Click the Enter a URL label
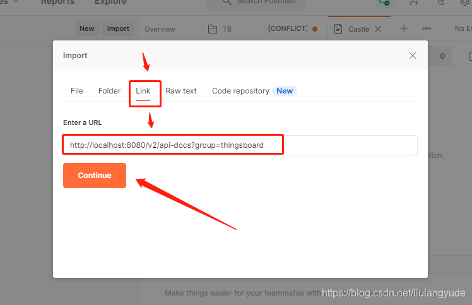The image size is (472, 305). tap(83, 123)
